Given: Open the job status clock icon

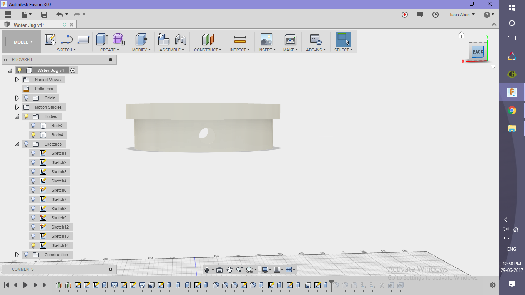Looking at the screenshot, I should pyautogui.click(x=435, y=15).
